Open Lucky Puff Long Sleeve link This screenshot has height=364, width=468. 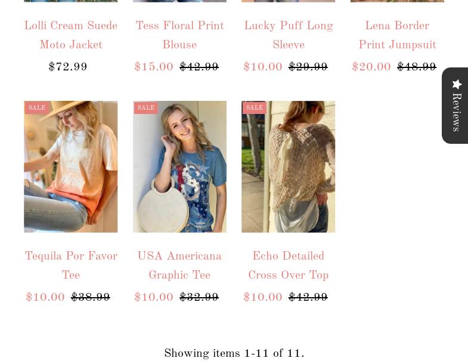point(289,35)
